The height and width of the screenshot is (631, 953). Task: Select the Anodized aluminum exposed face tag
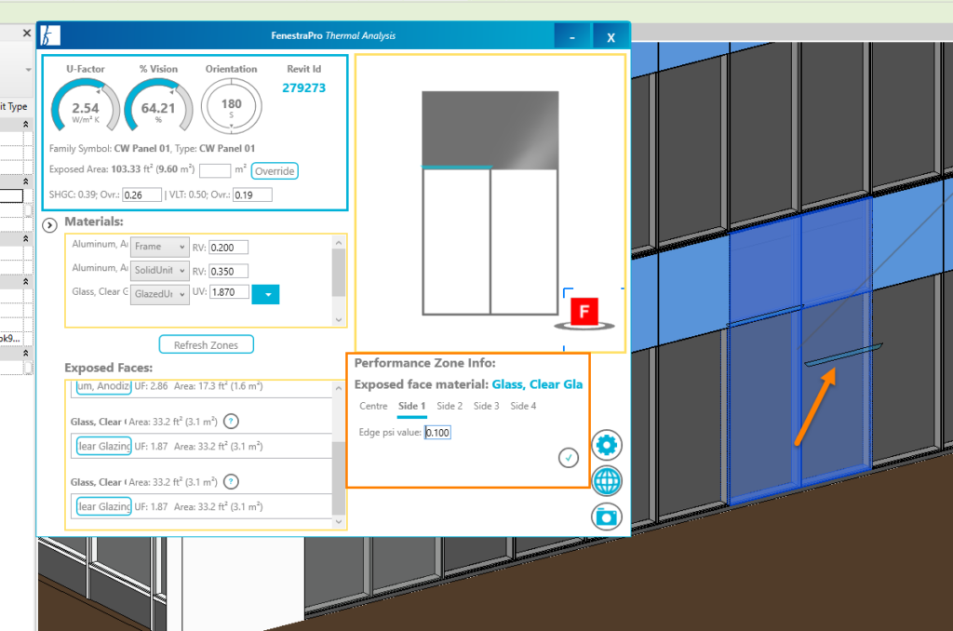point(103,386)
